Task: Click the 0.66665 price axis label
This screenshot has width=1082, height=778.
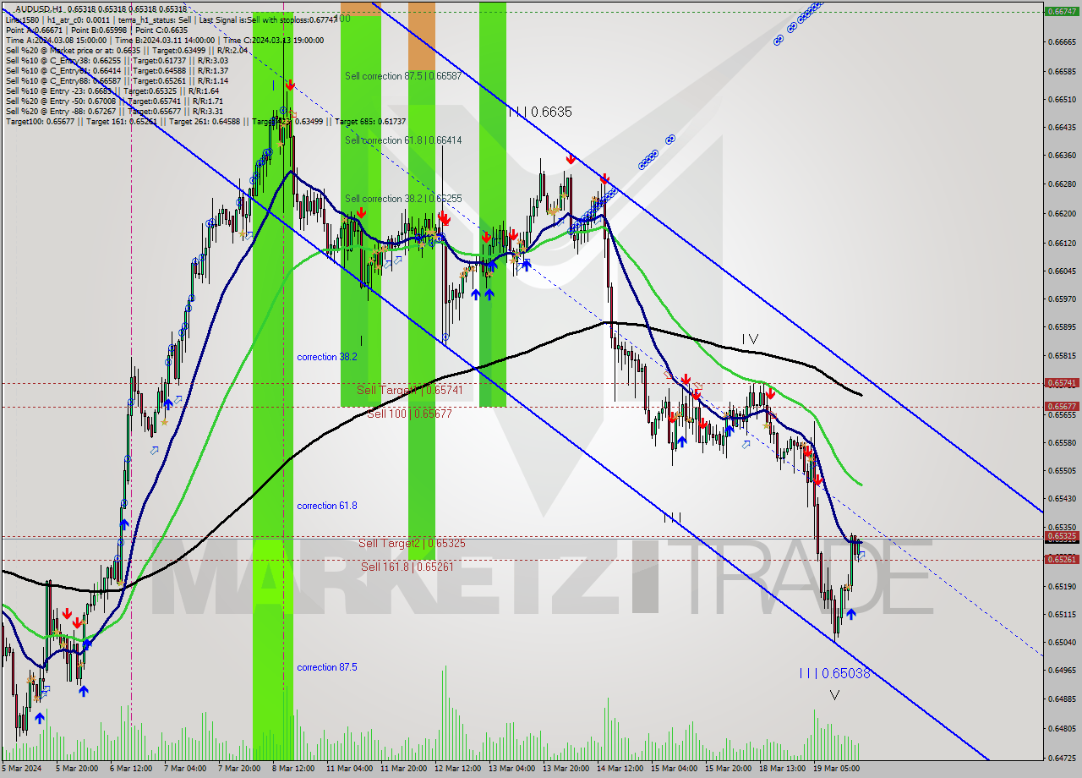Action: click(1061, 41)
